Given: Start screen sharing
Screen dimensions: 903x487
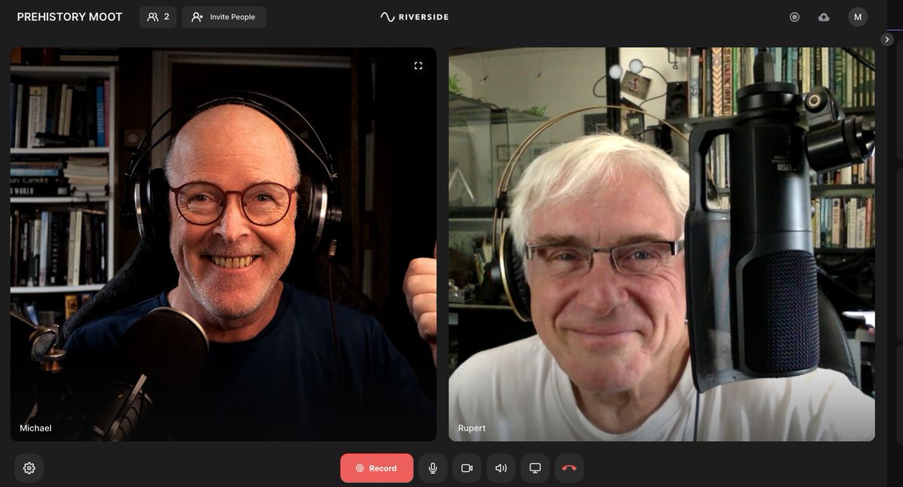Looking at the screenshot, I should [534, 467].
